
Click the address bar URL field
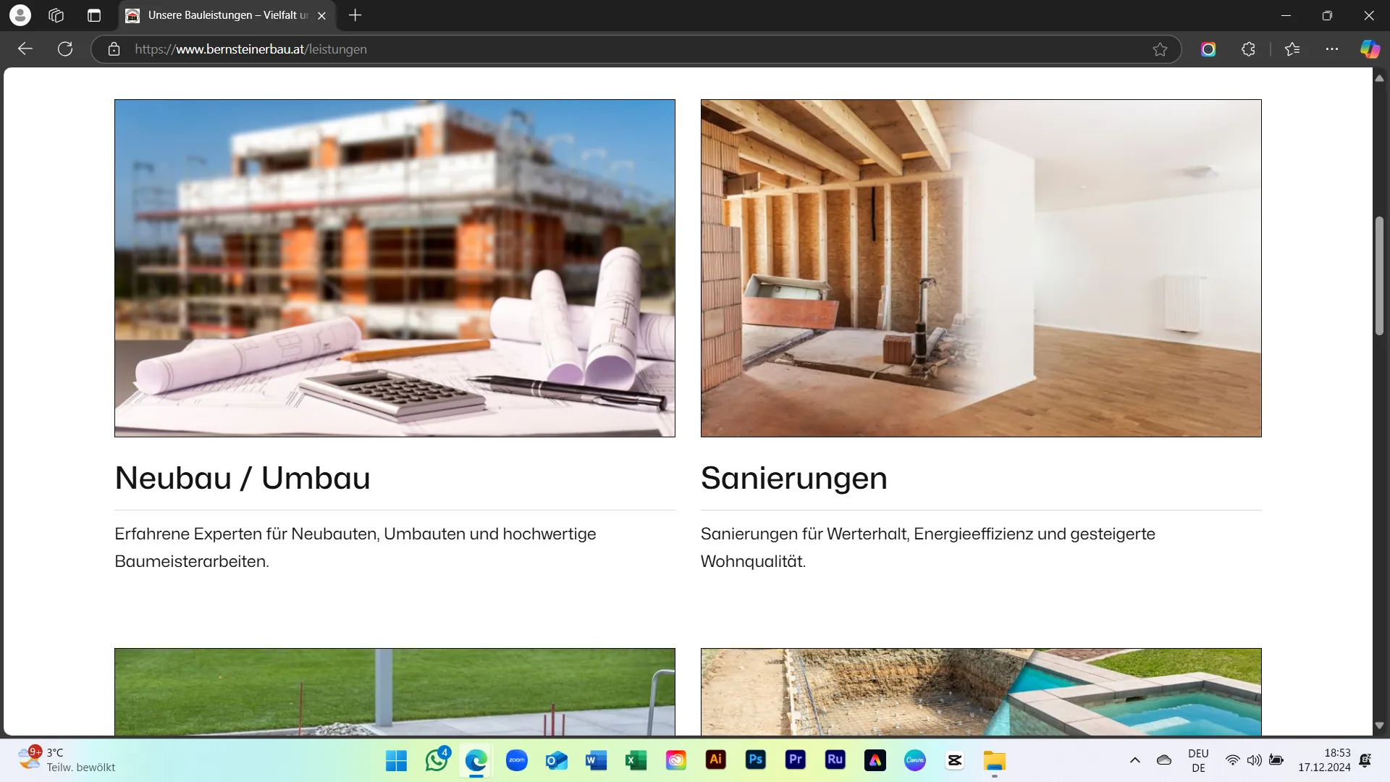point(637,49)
